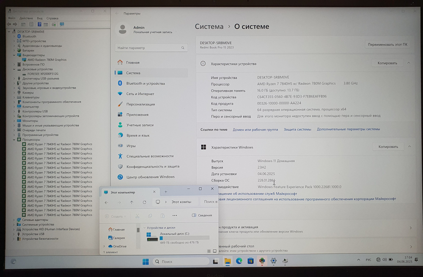Image resolution: width=423 pixels, height=277 pixels.
Task: Collapse the Процессоры node in Device Manager
Action: click(13, 139)
